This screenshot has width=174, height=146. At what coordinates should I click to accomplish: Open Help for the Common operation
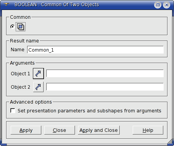[148, 130]
